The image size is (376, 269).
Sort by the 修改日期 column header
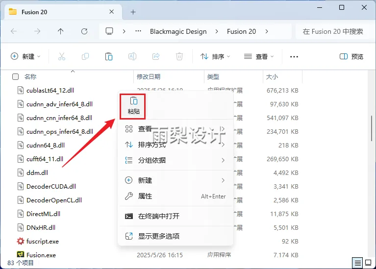point(149,77)
